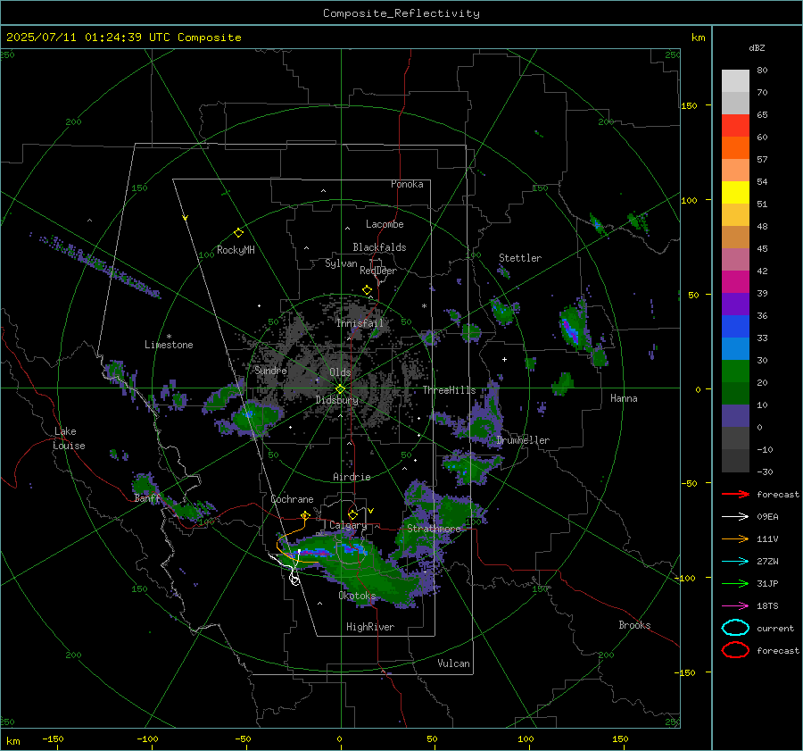Click the RockyMH label

click(x=236, y=250)
